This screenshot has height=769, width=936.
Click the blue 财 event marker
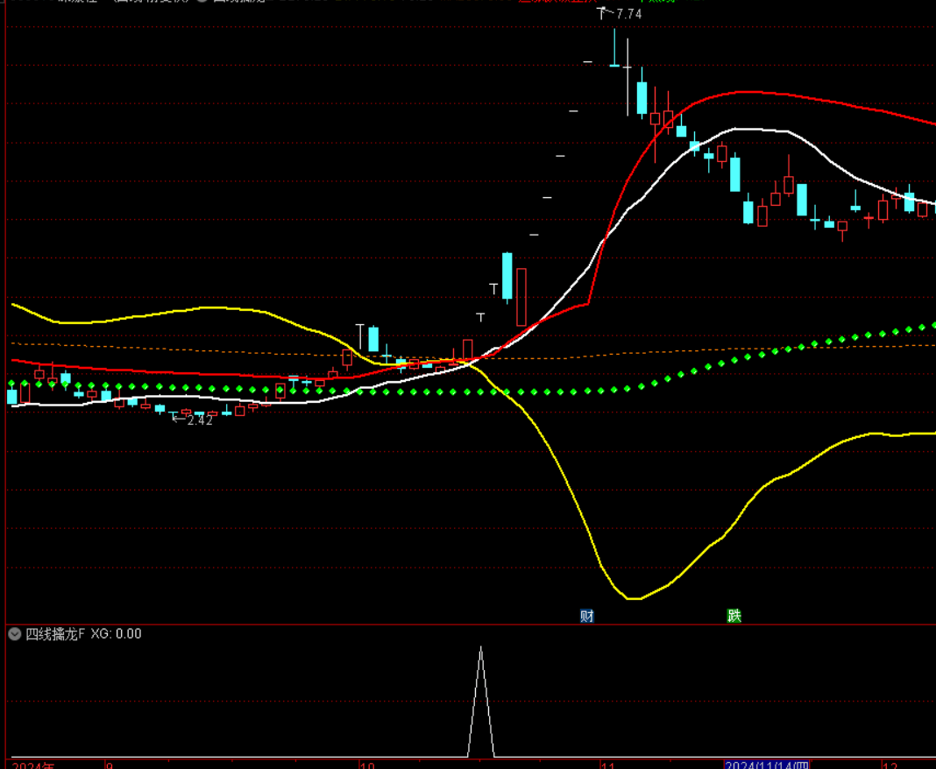pyautogui.click(x=587, y=616)
